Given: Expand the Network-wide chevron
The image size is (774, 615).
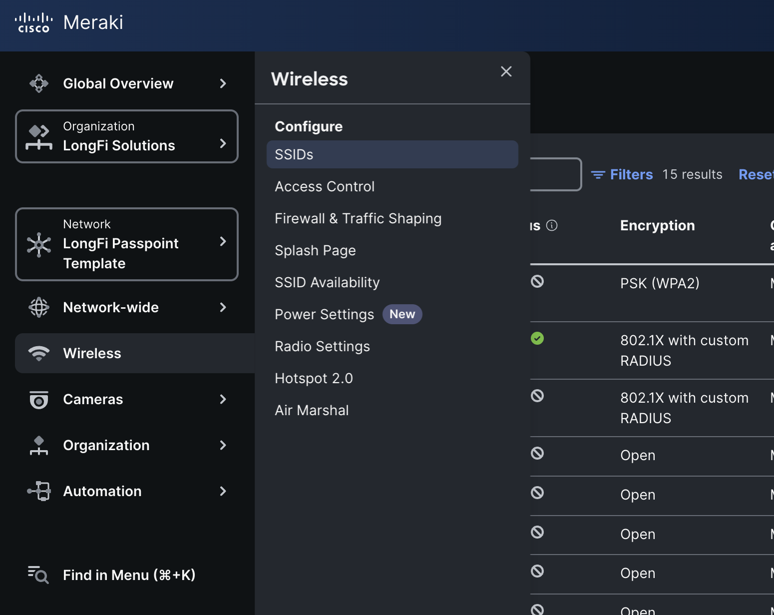Looking at the screenshot, I should [223, 307].
